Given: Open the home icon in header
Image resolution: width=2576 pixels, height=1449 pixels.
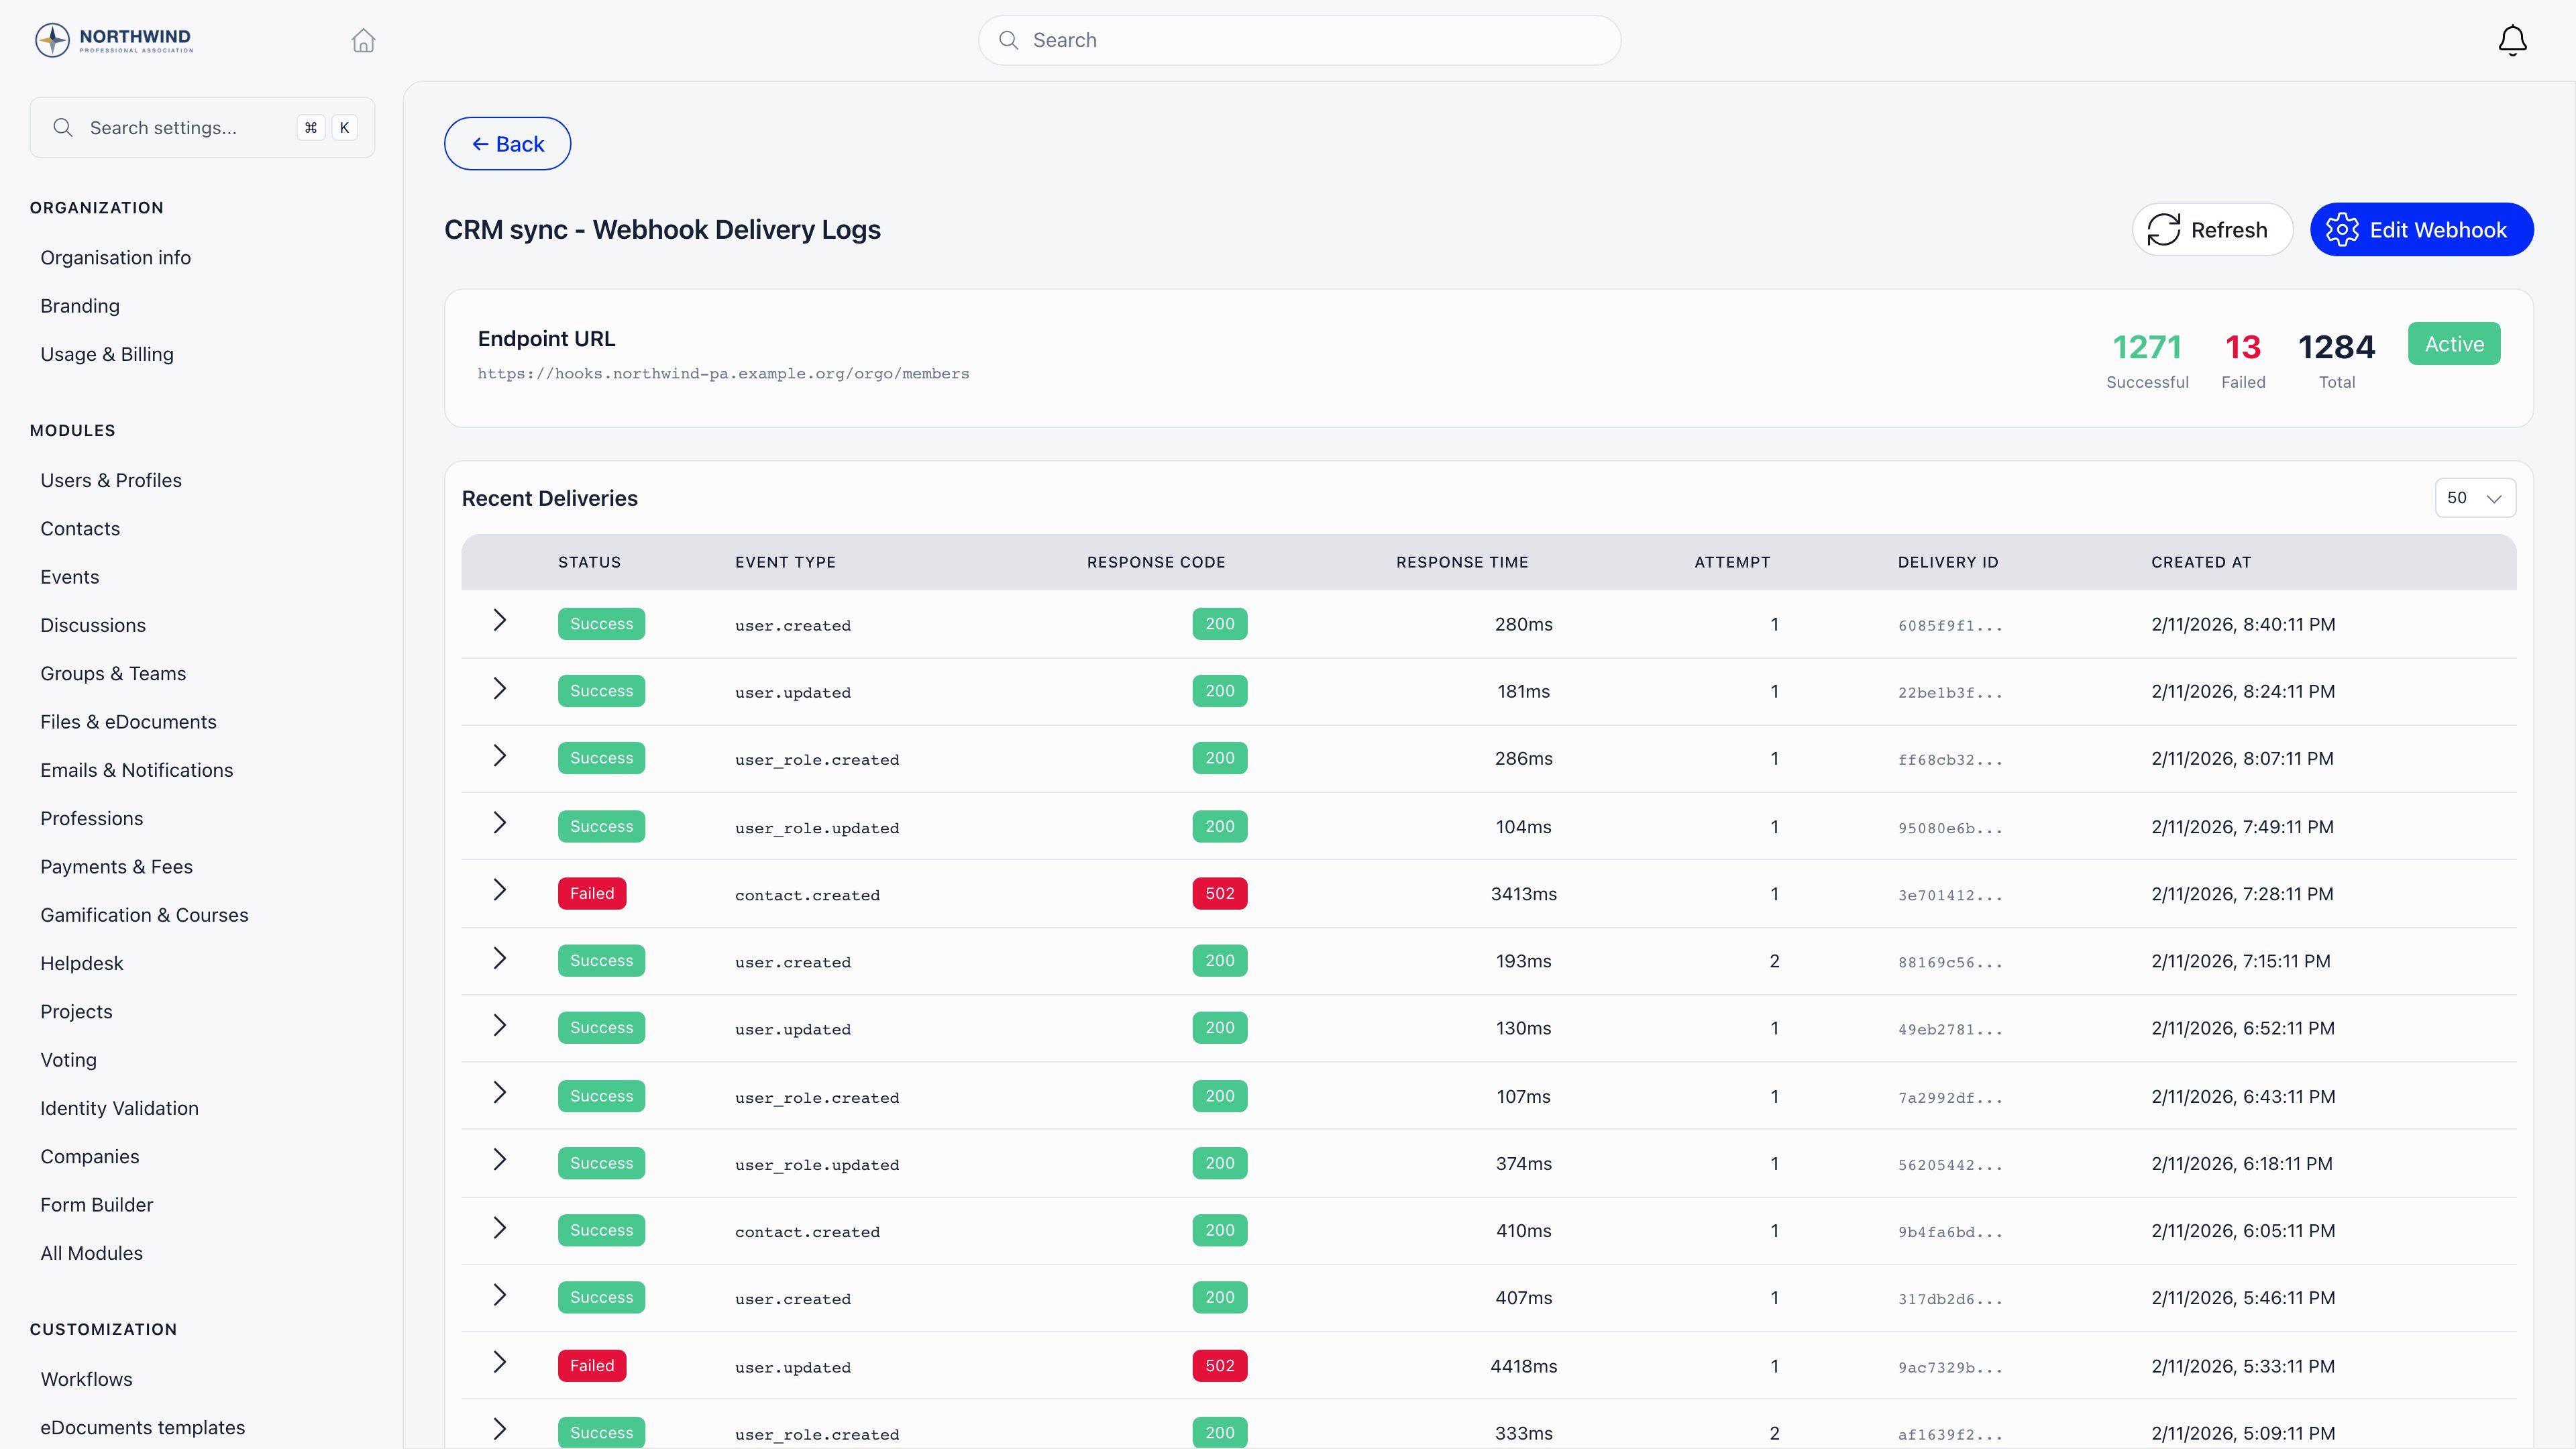Looking at the screenshot, I should click(x=363, y=40).
